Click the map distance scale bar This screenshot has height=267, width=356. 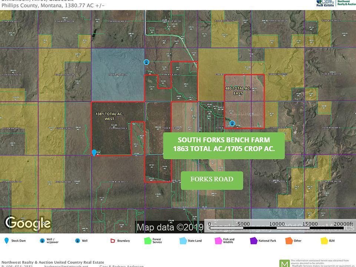(280, 224)
